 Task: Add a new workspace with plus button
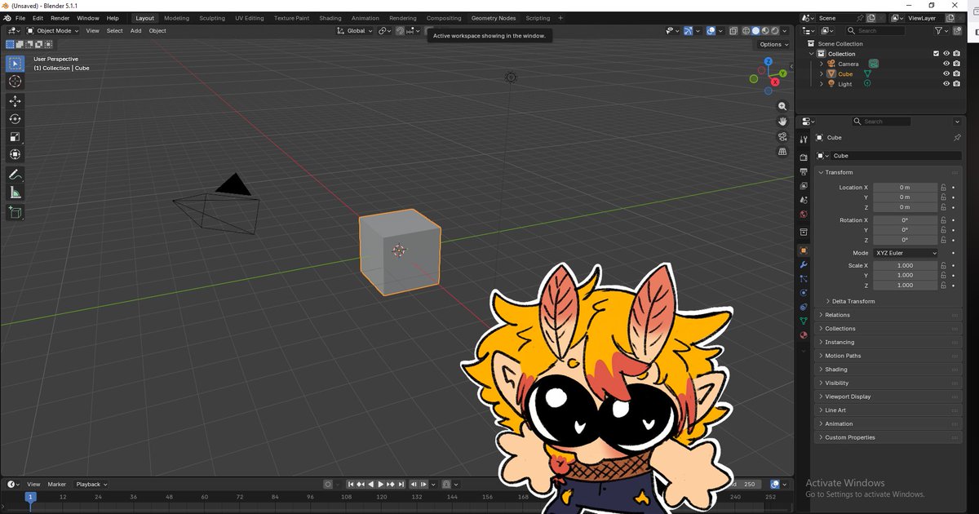(x=560, y=18)
